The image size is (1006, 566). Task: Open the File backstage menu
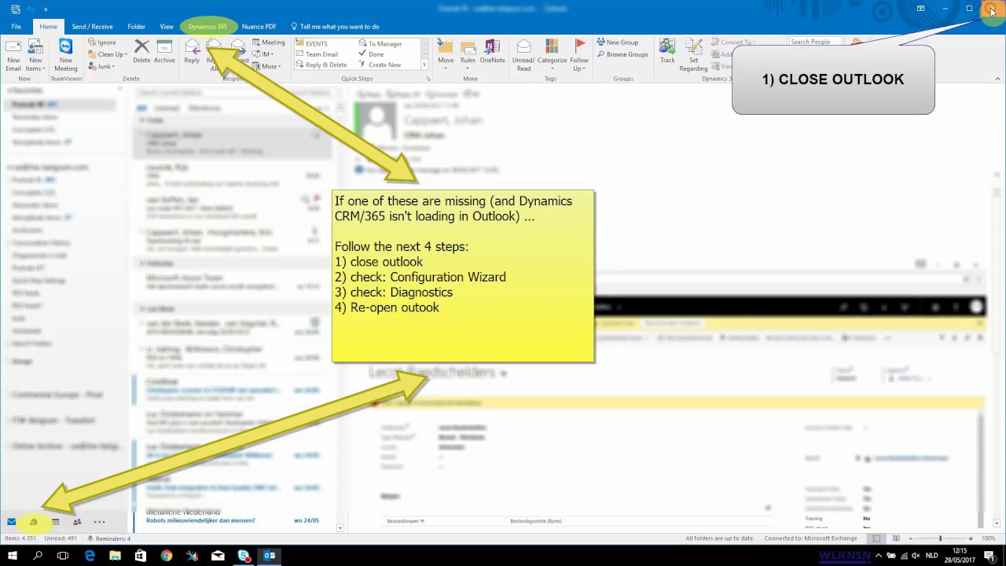pyautogui.click(x=16, y=27)
